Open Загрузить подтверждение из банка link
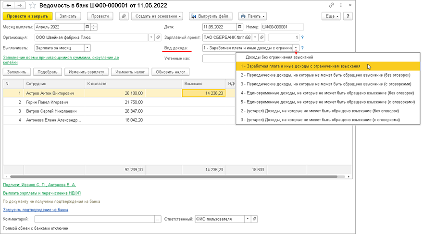423x234 pixels. click(36, 210)
